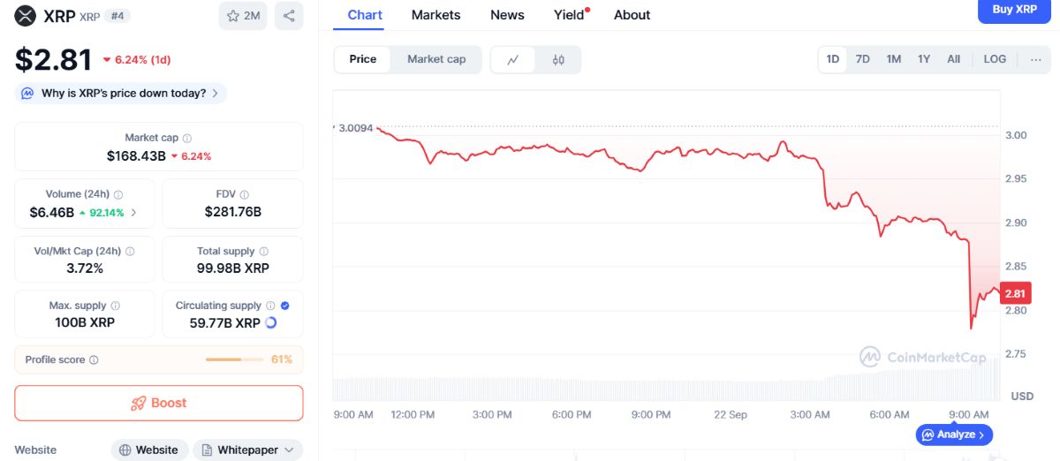Viewport: 1060px width, 461px height.
Task: Open the About tab
Action: pyautogui.click(x=632, y=15)
